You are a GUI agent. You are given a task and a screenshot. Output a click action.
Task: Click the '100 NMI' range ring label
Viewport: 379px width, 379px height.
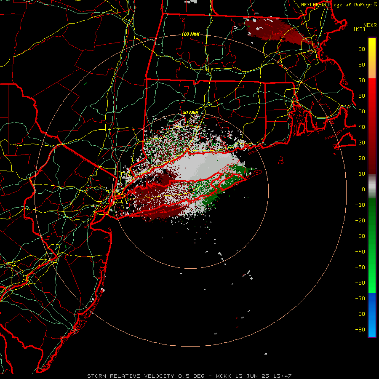coord(190,35)
